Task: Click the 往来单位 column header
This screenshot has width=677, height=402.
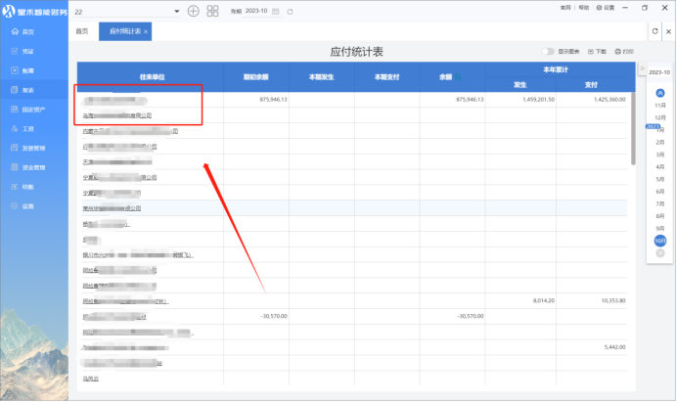Action: tap(152, 77)
